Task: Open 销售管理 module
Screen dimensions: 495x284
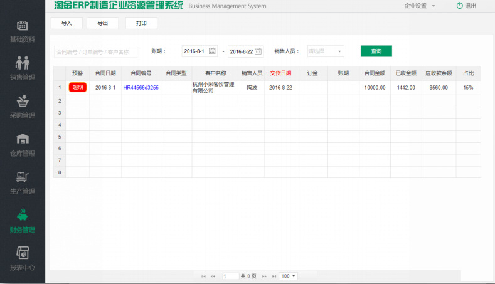Action: click(22, 68)
